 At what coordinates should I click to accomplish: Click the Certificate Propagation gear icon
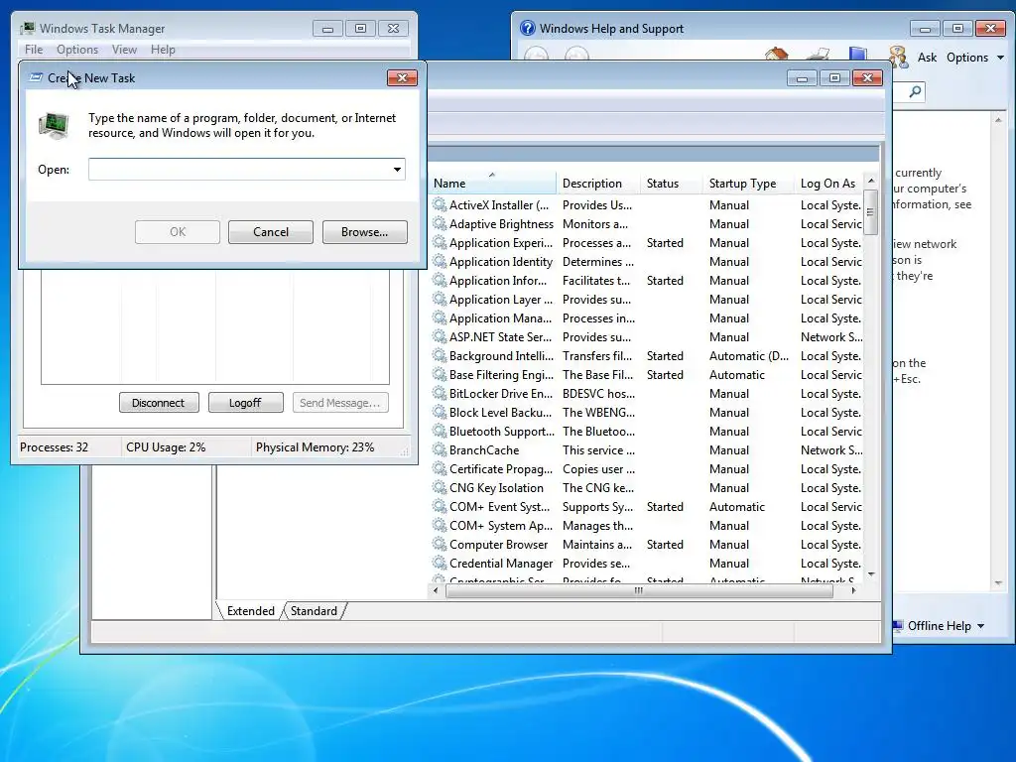click(440, 468)
